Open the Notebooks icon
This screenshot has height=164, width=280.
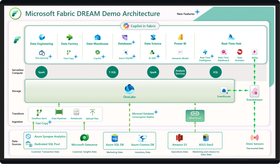point(76,112)
